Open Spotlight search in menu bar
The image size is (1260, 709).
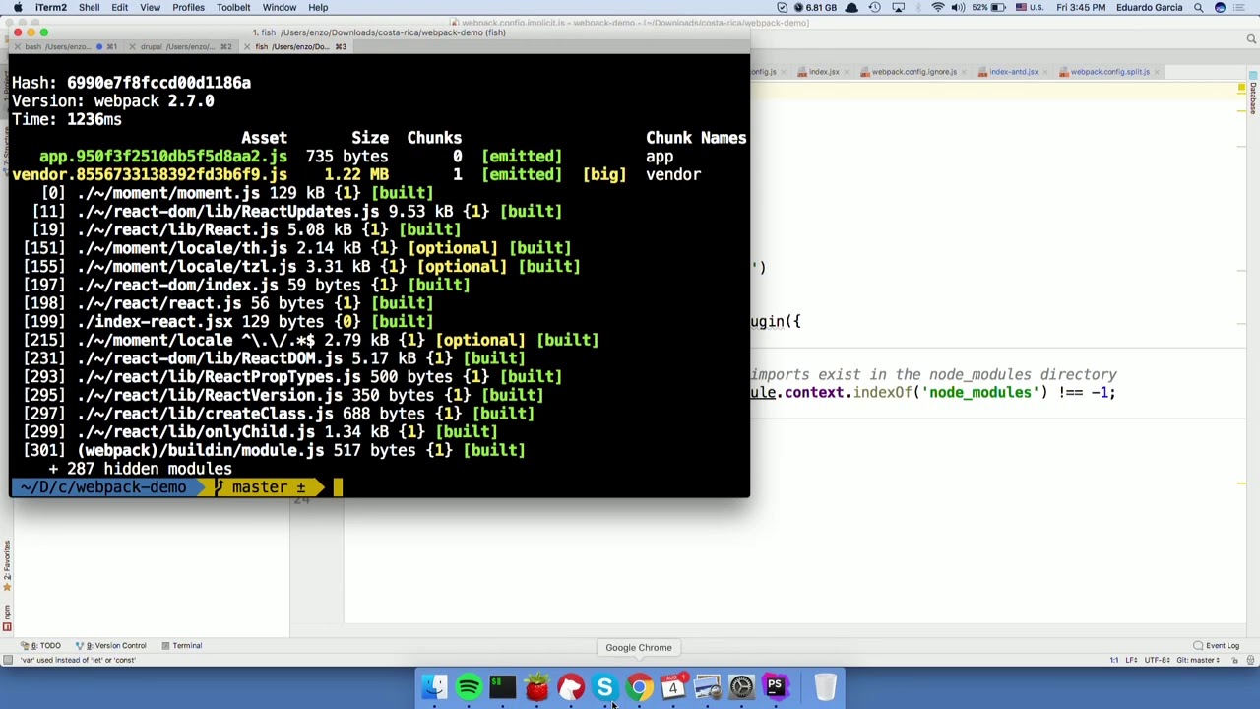(1198, 7)
